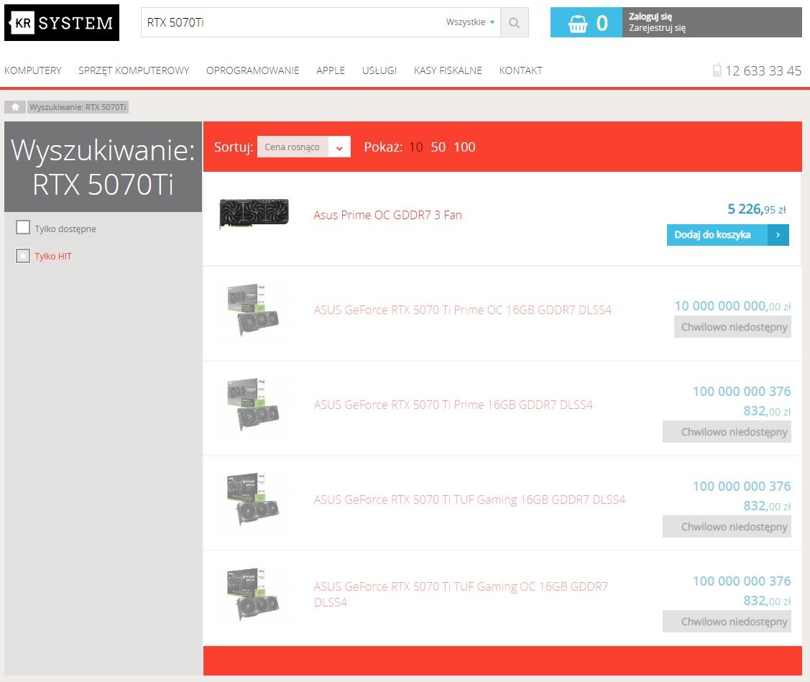Click the home breadcrumb icon

(x=15, y=107)
